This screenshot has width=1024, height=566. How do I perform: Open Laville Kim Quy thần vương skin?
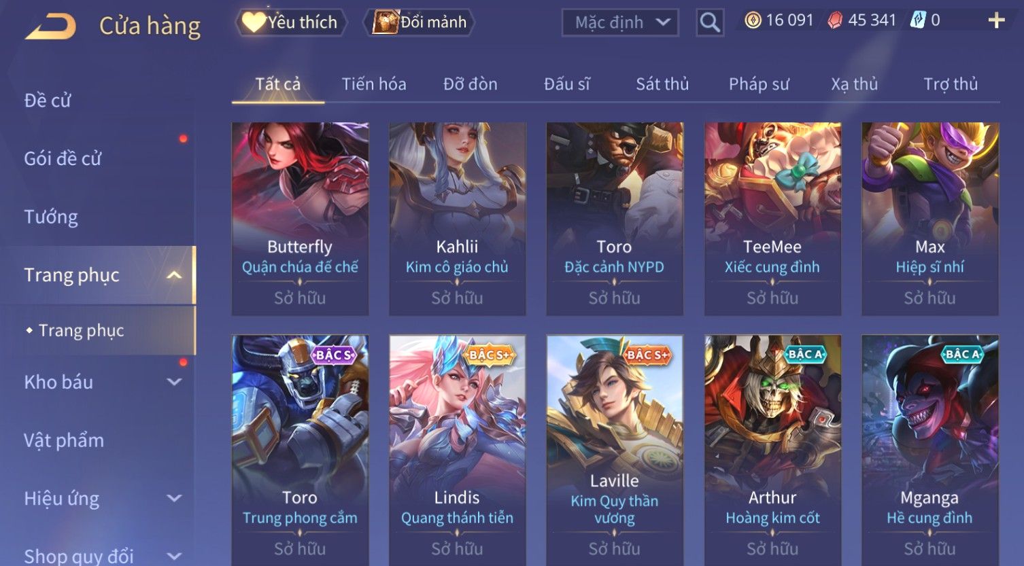(x=615, y=450)
